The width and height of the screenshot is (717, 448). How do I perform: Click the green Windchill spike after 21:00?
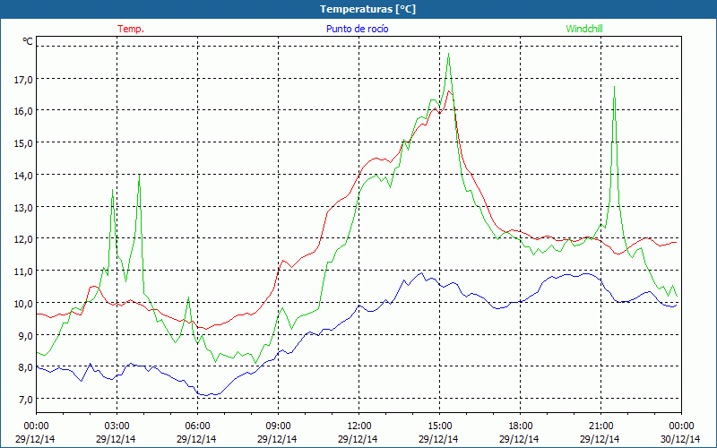(614, 87)
